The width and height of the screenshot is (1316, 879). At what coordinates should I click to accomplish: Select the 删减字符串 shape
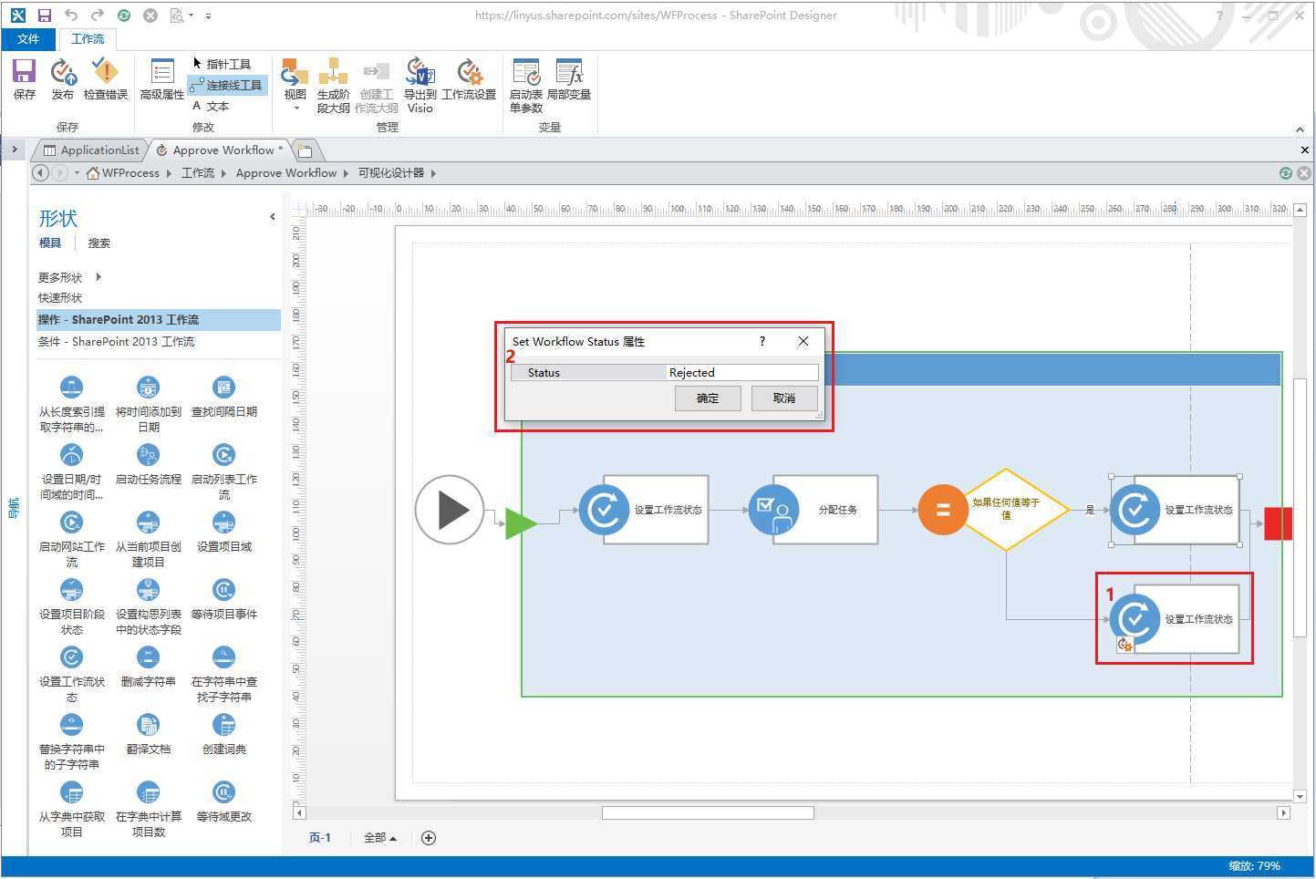tap(148, 667)
